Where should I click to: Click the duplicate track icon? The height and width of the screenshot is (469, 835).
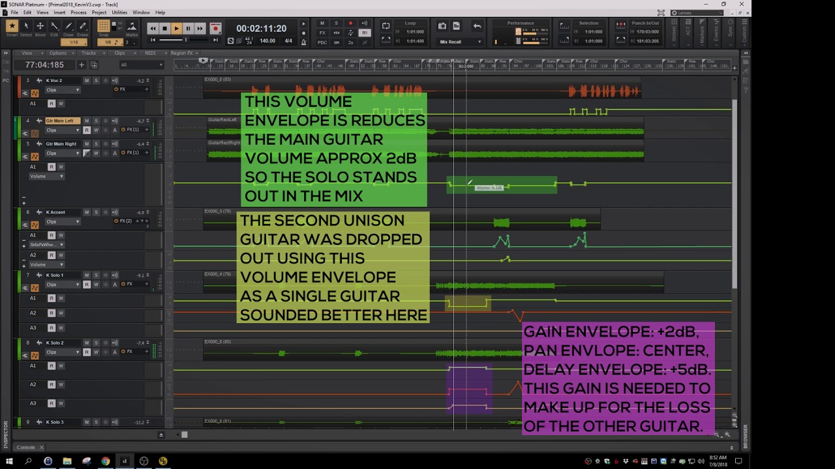pyautogui.click(x=94, y=65)
